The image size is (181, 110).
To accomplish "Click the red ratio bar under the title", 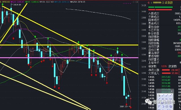I will 160,10.
